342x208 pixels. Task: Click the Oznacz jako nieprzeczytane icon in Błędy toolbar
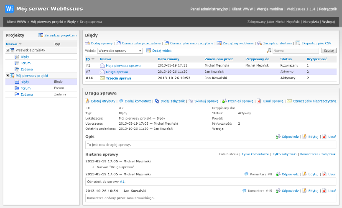[x=166, y=43]
